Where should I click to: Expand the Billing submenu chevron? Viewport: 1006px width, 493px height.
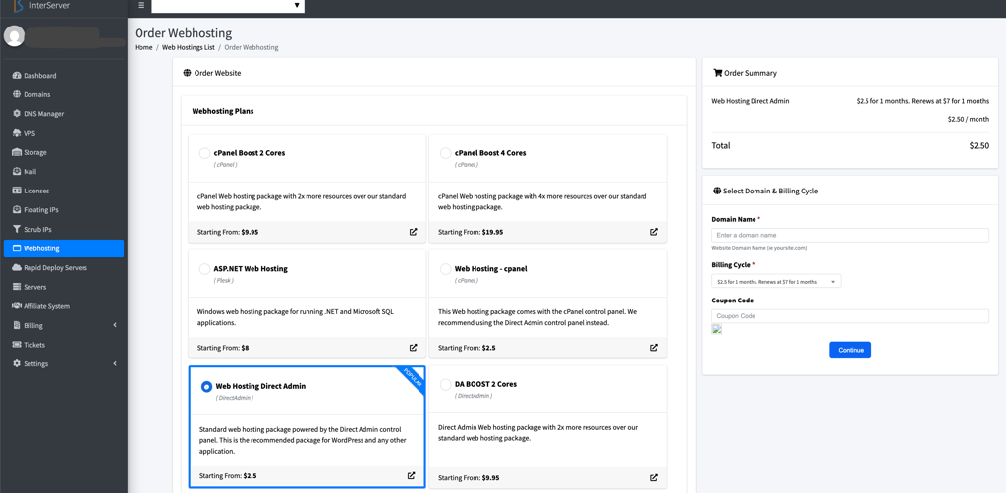coord(115,325)
